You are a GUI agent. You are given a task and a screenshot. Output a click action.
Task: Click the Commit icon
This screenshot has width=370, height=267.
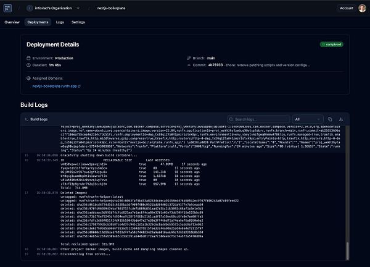[189, 65]
